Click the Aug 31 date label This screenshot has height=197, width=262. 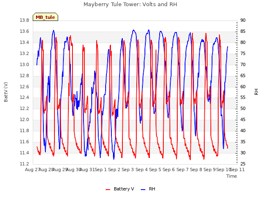coord(87,170)
